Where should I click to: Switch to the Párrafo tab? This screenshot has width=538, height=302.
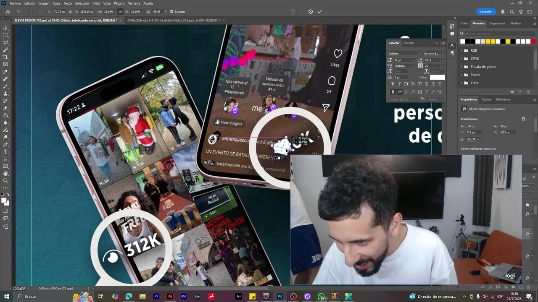tap(409, 43)
